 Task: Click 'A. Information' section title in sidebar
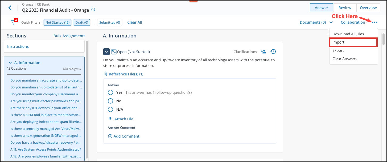pos(27,63)
